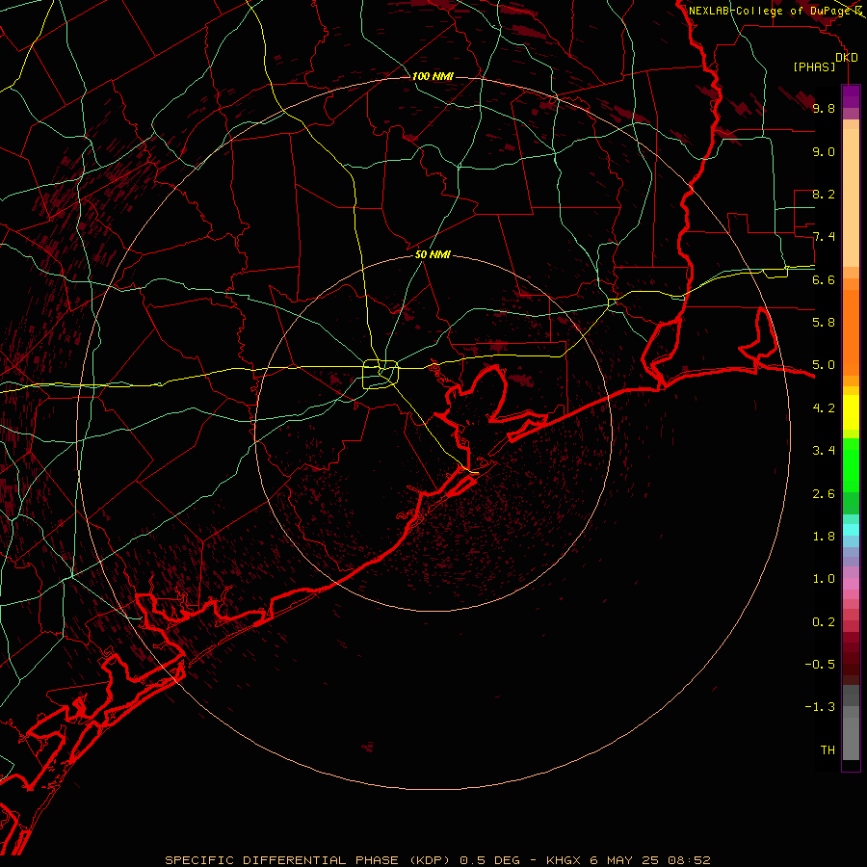Click the 5.8 value on the color scale
Image resolution: width=867 pixels, height=867 pixels.
[x=824, y=323]
